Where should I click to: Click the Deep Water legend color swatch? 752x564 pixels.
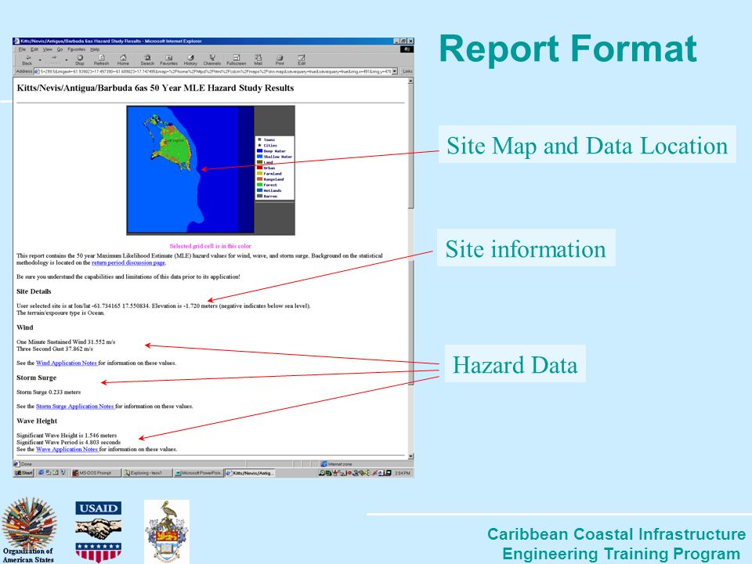point(259,150)
